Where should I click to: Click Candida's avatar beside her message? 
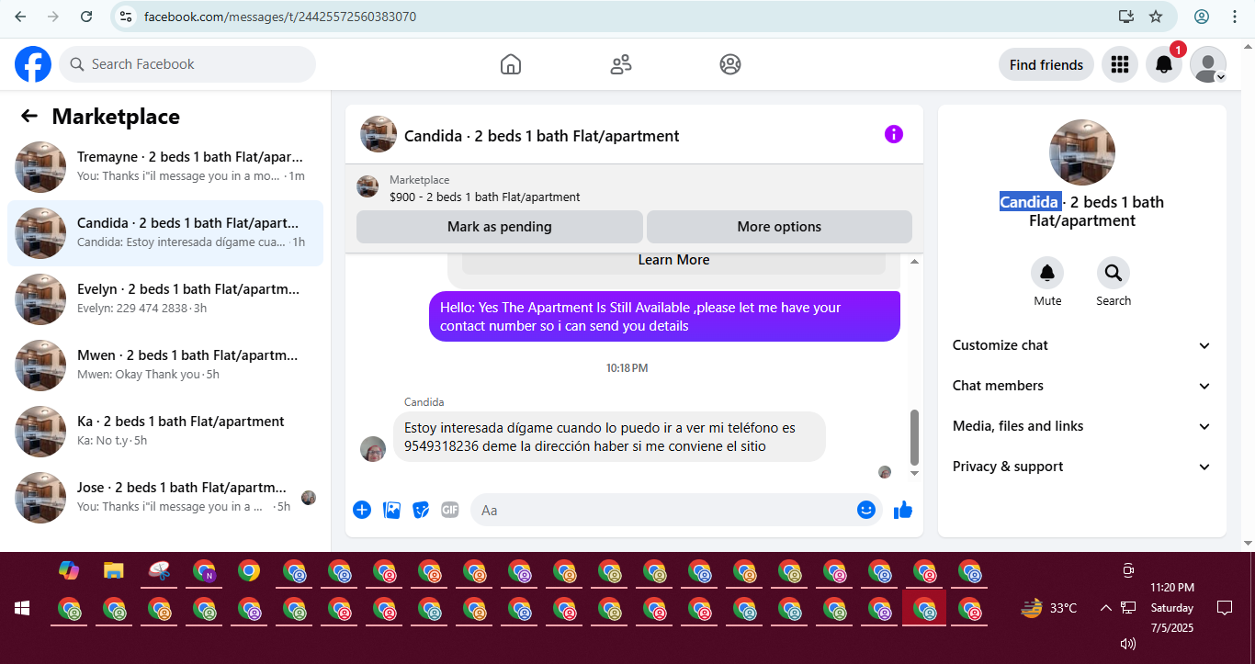coord(373,448)
